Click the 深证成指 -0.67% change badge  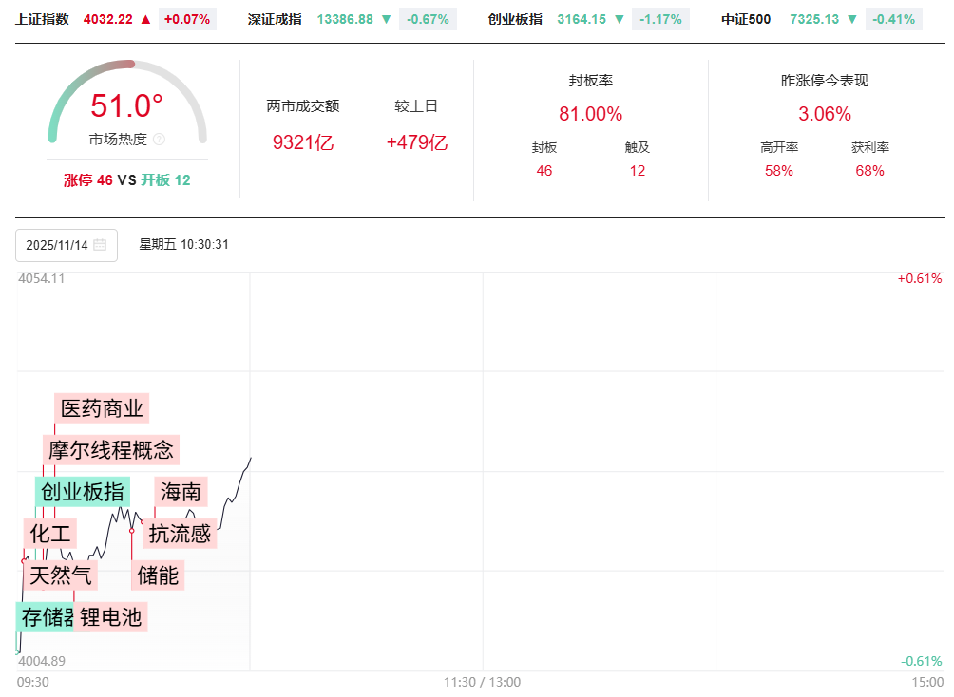[x=424, y=19]
